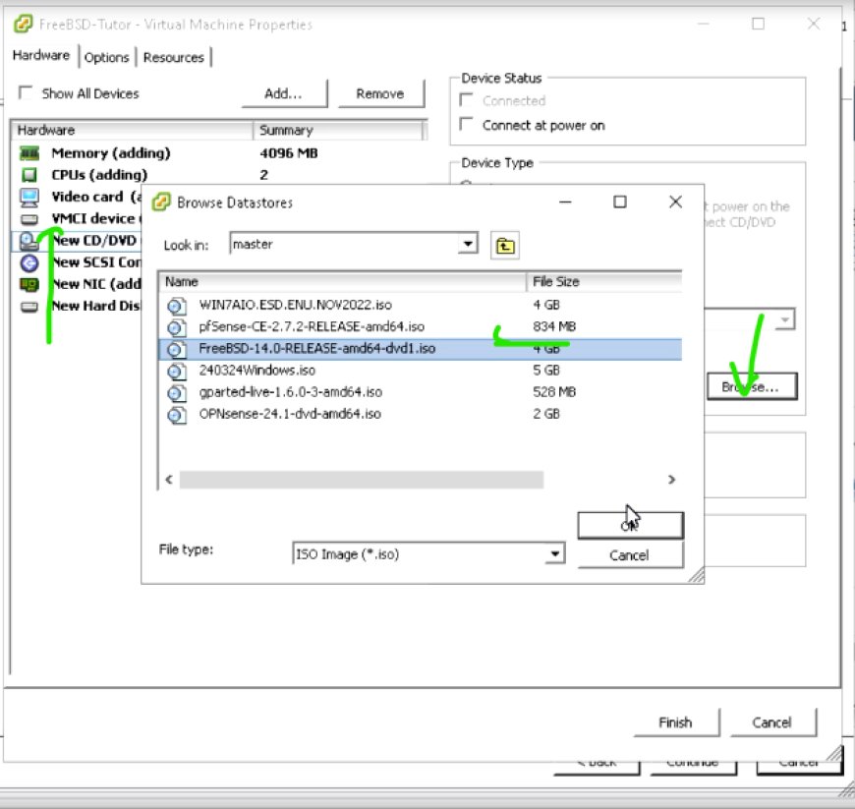This screenshot has width=855, height=809.
Task: Switch to the Options tab
Action: pos(106,57)
